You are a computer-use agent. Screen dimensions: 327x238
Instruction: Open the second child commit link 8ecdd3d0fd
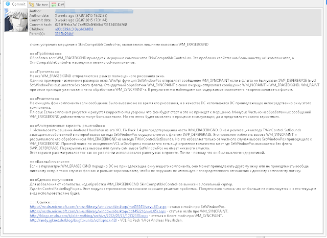click(84, 29)
